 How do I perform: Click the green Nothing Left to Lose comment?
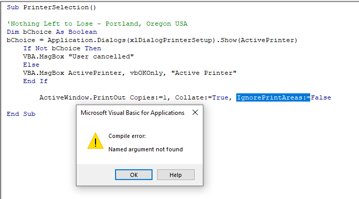(x=97, y=24)
